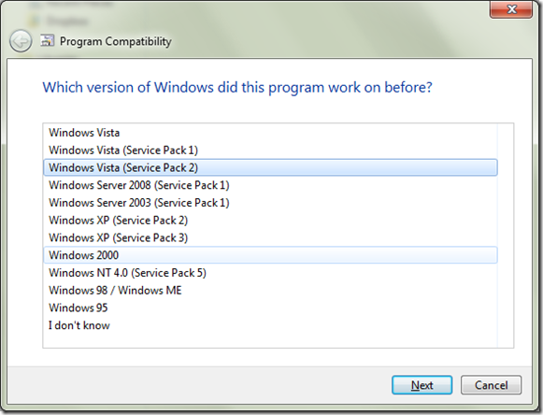
Task: Click the back arrow navigation button
Action: [x=21, y=41]
